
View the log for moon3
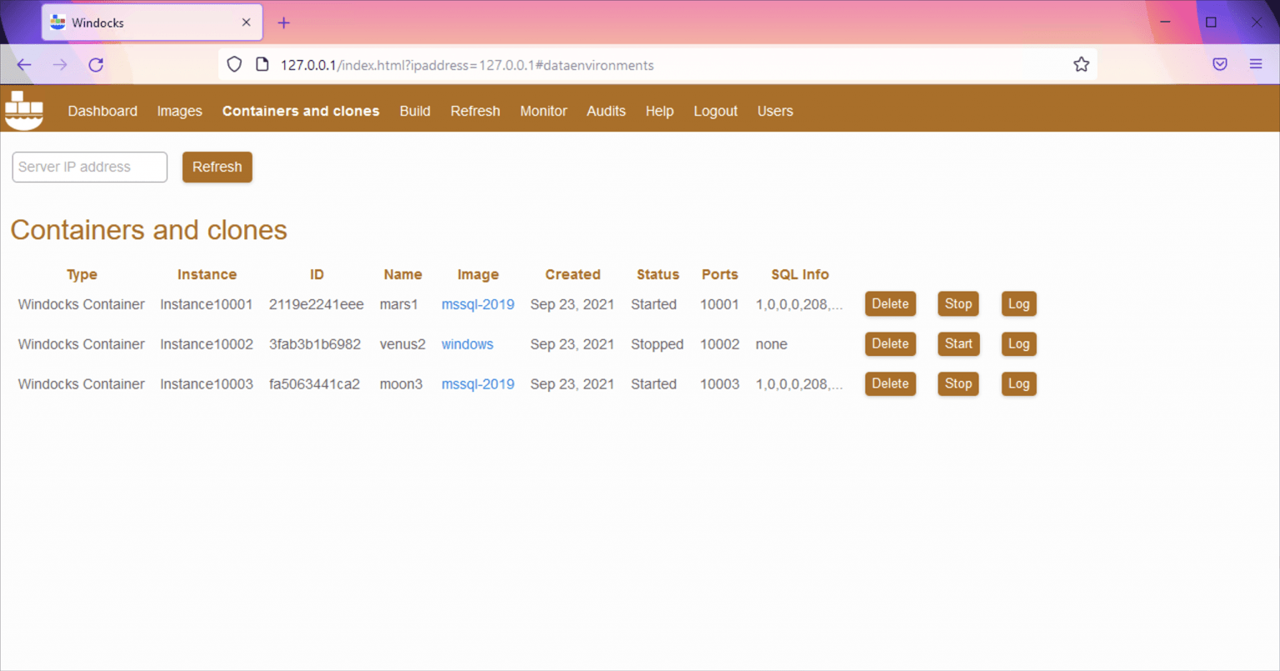[1018, 383]
